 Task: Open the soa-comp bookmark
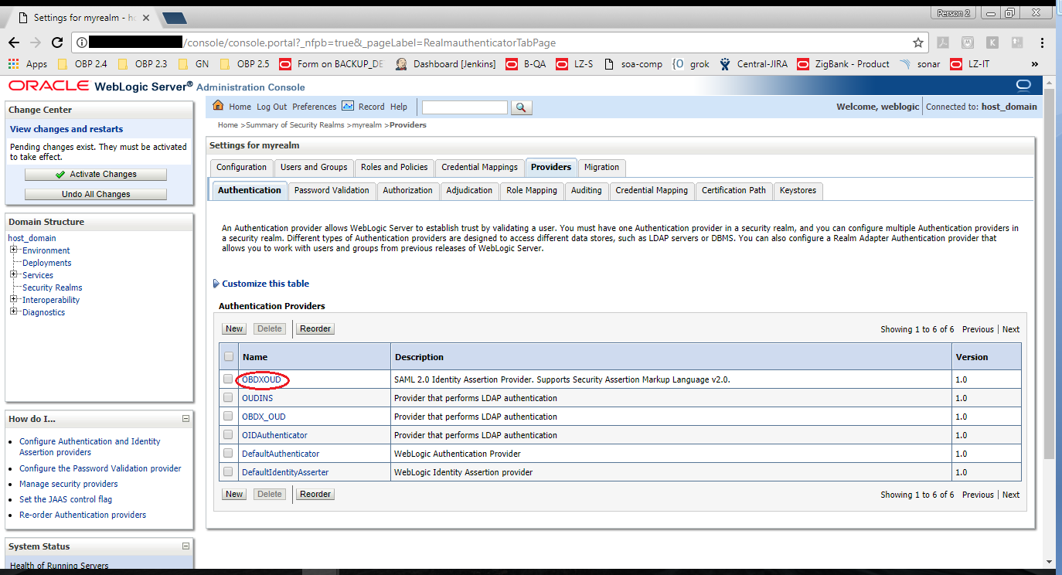[x=633, y=64]
